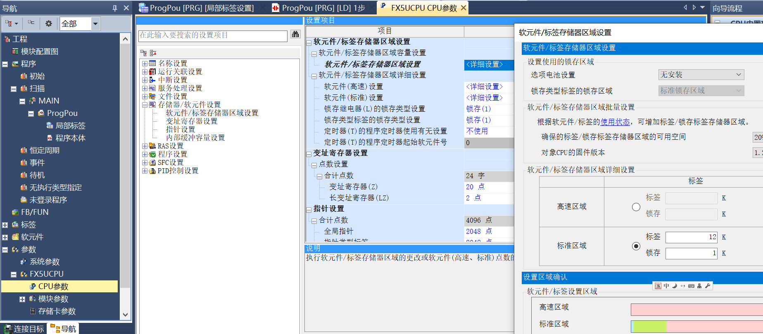Switch to the 连接目标 bottom tab
The width and height of the screenshot is (763, 334).
tap(24, 329)
